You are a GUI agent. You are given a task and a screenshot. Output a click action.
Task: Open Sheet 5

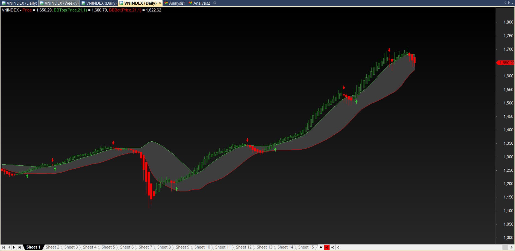[x=108, y=247]
